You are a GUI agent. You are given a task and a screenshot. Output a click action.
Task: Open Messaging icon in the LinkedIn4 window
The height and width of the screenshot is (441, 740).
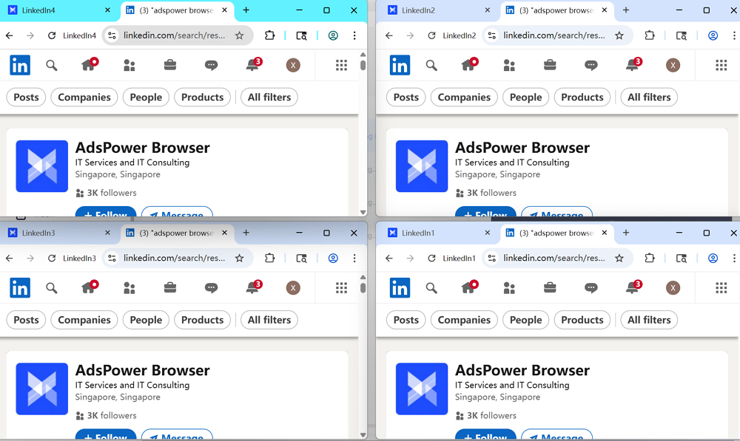[211, 65]
